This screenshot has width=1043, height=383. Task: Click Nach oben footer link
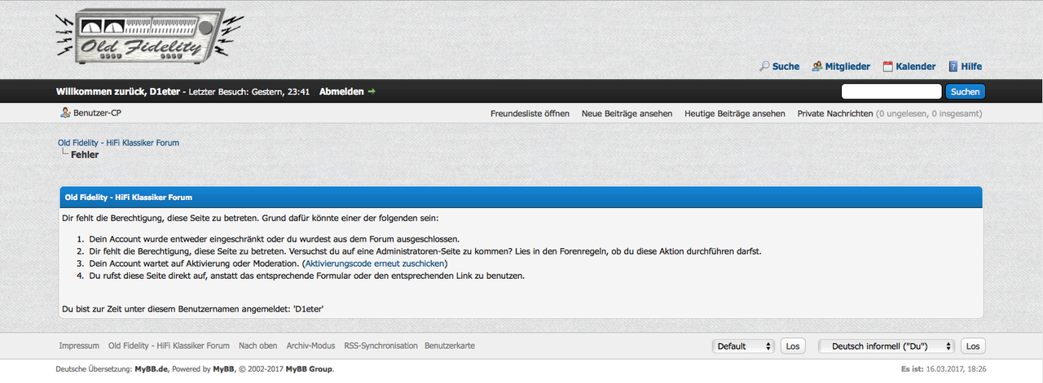click(257, 346)
